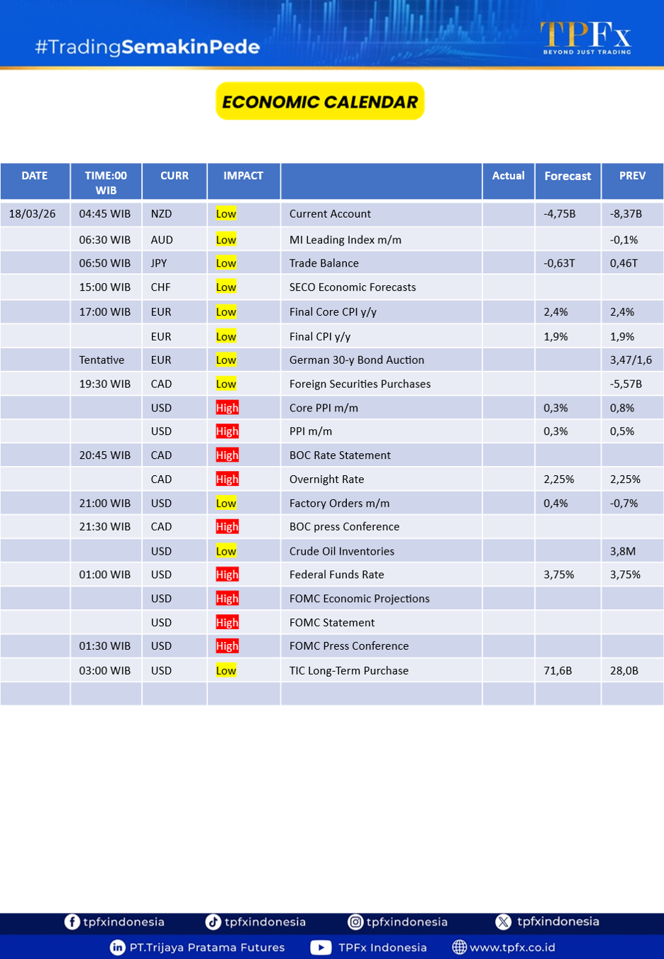Select the IMPACT column header
The width and height of the screenshot is (664, 959).
pos(243,176)
